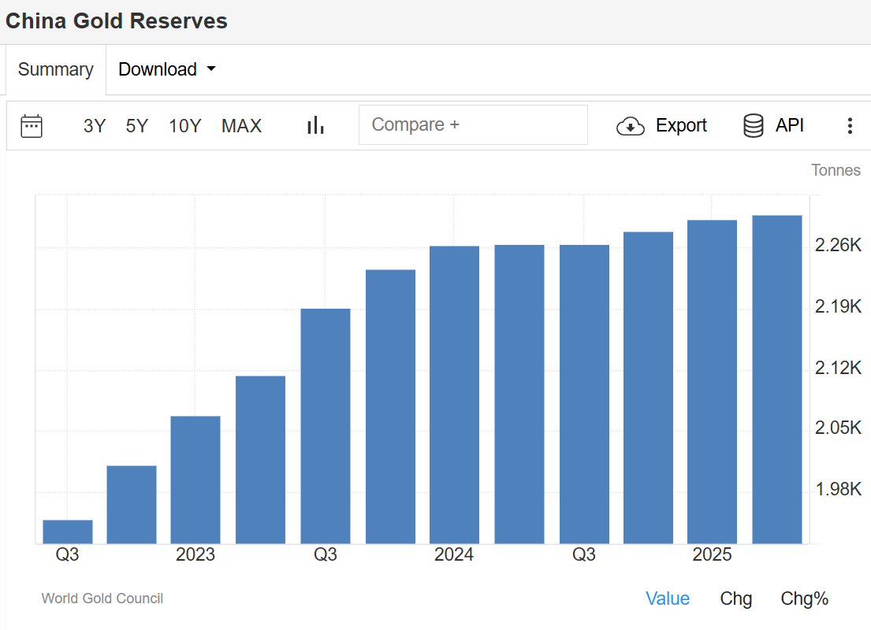Expand the Download dropdown arrow
This screenshot has height=630, width=871.
[x=210, y=69]
